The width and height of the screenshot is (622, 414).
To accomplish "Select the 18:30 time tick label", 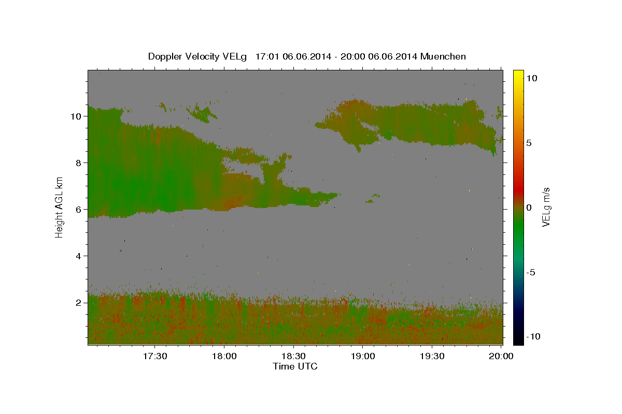I will point(293,356).
